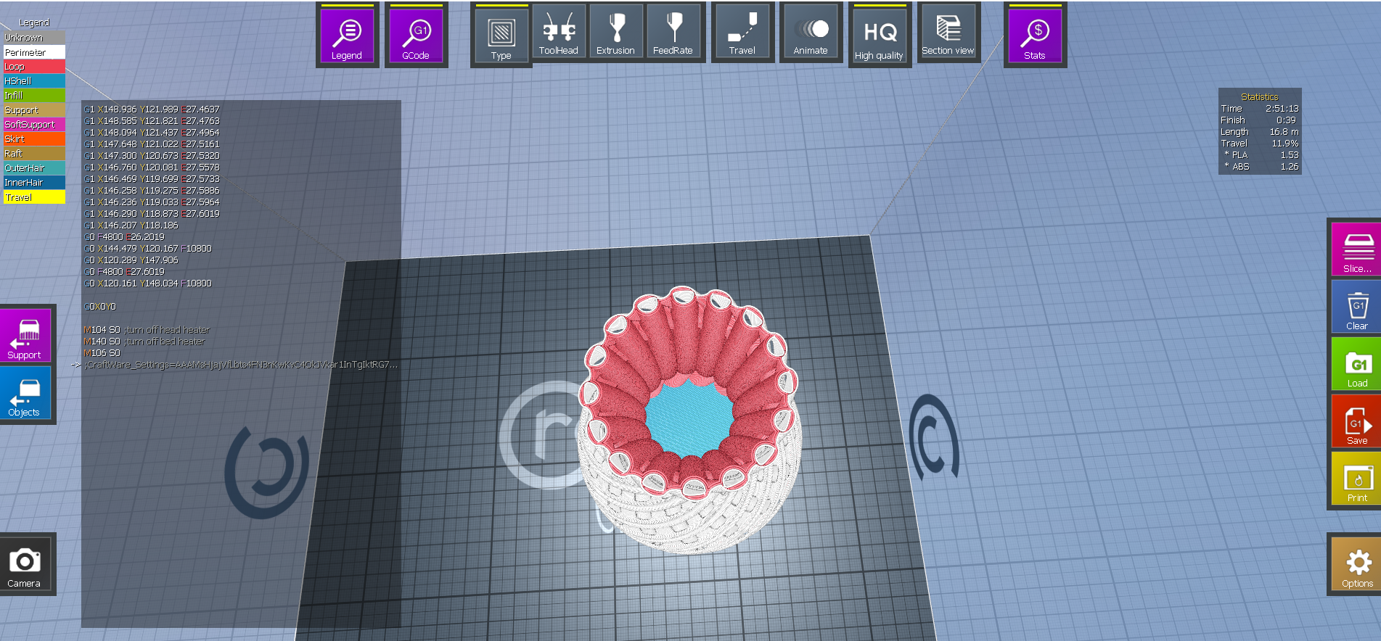
Task: Select line 'G0 F4800 E26.2019'
Action: click(124, 237)
